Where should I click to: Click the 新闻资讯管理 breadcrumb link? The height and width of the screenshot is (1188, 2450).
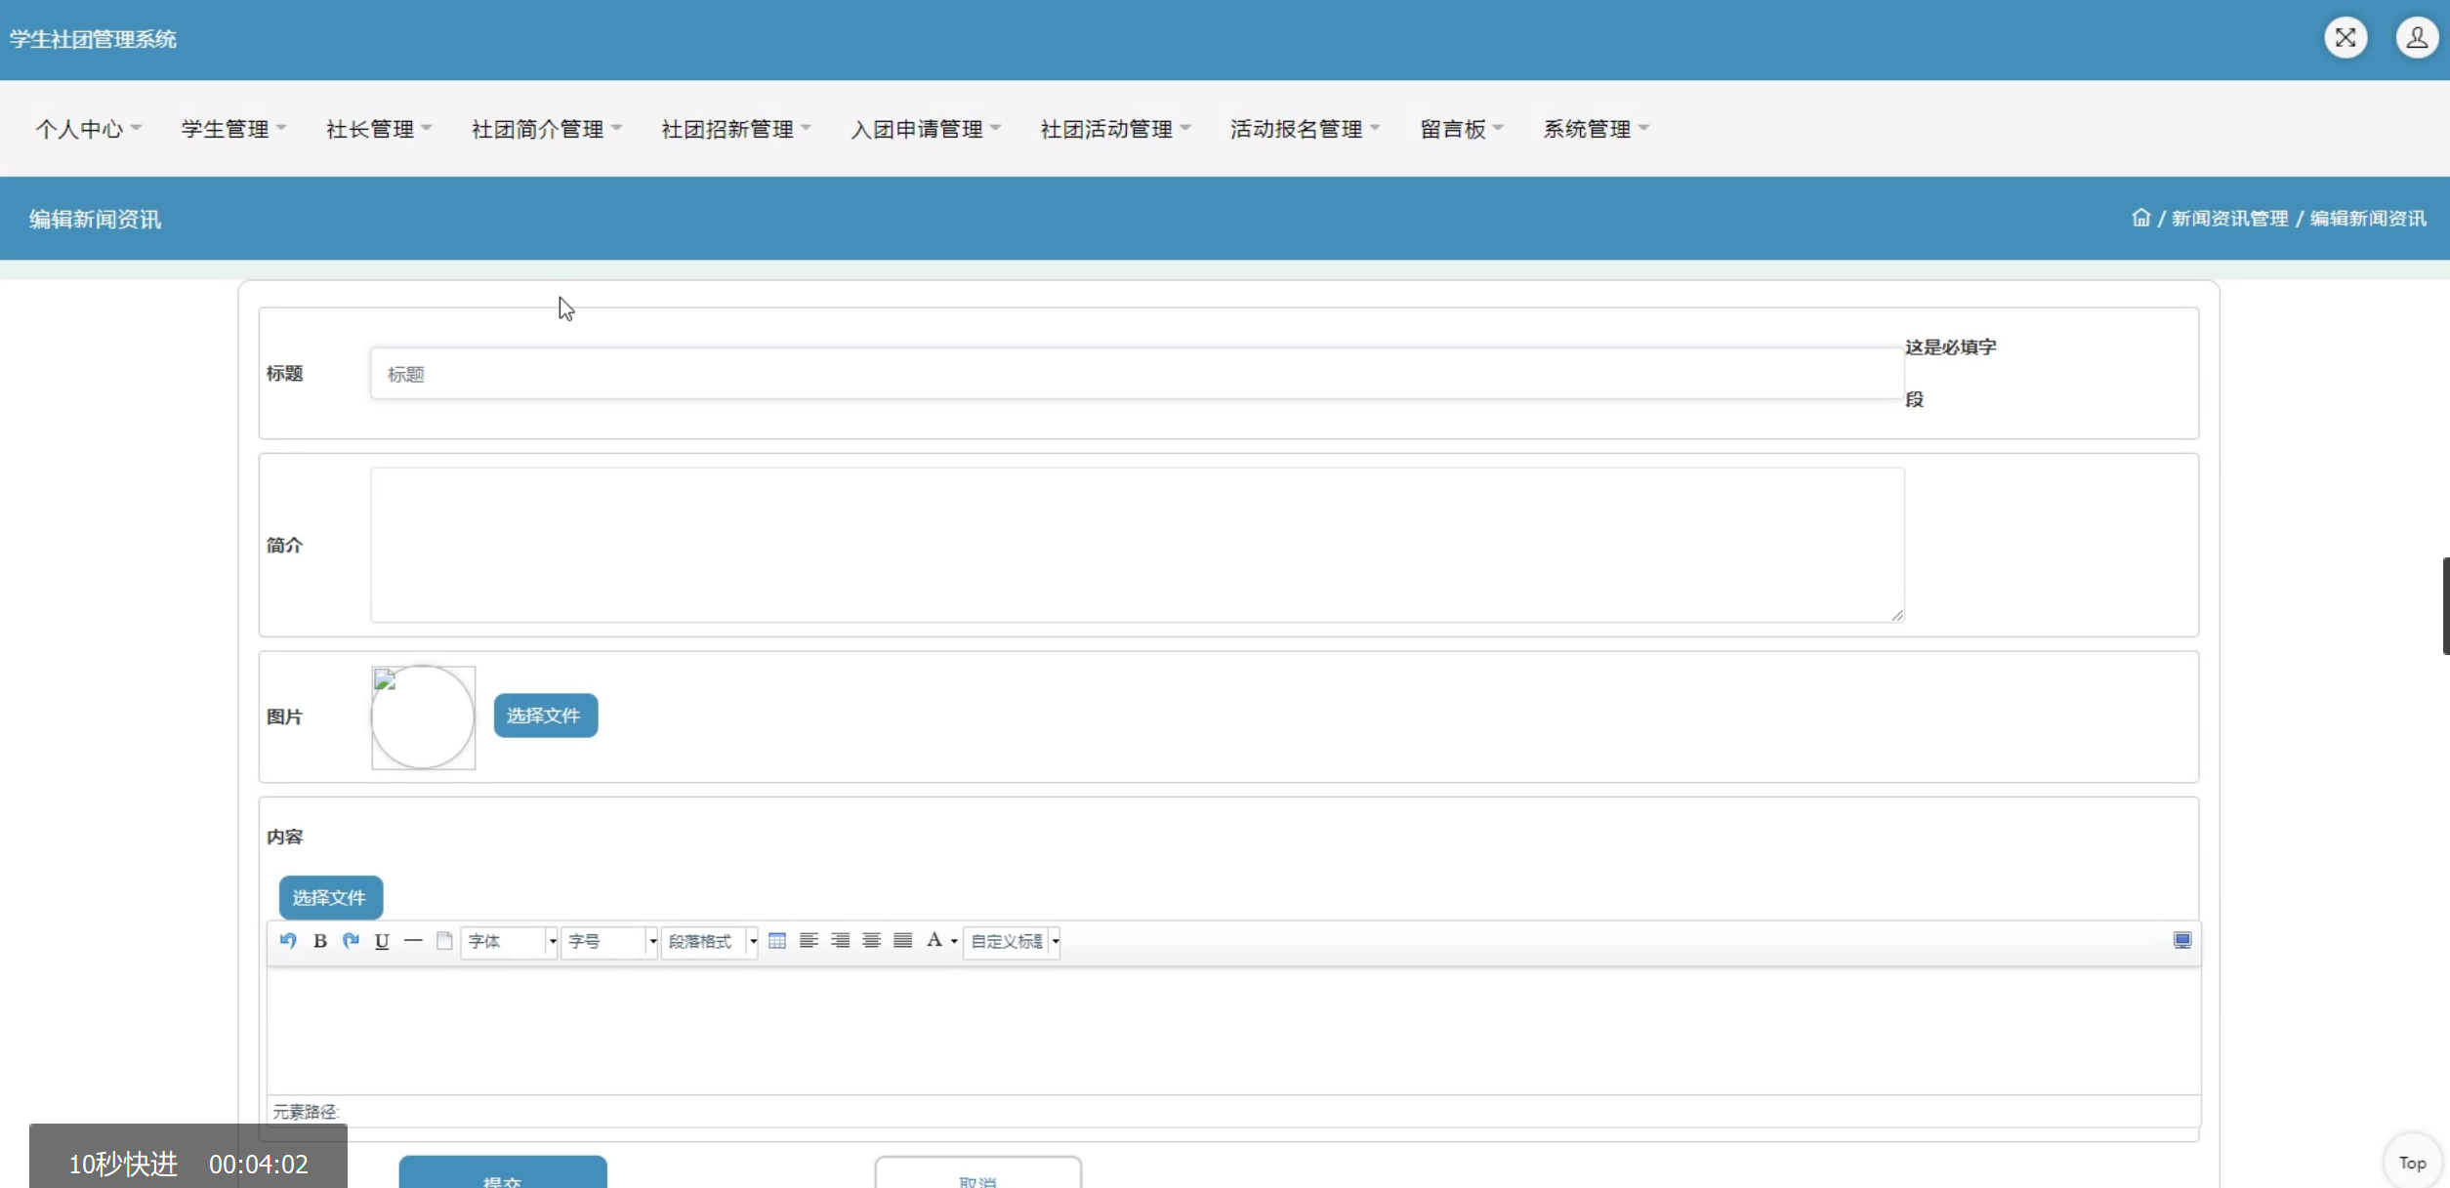pos(2229,219)
